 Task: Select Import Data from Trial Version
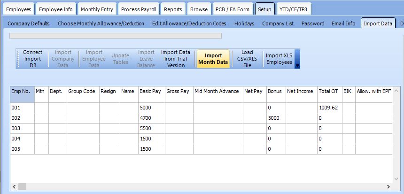coord(176,59)
